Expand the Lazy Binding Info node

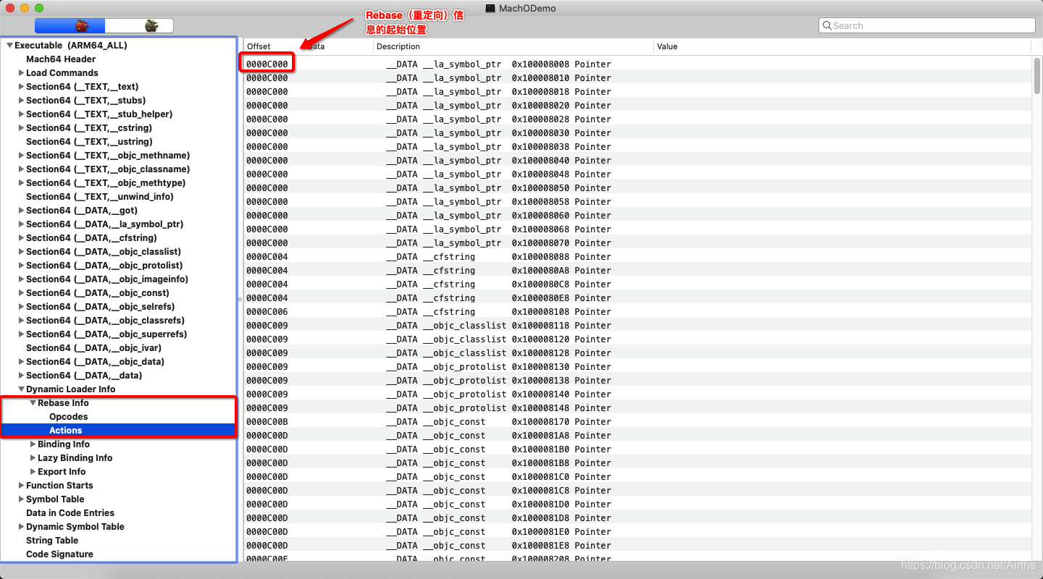33,458
